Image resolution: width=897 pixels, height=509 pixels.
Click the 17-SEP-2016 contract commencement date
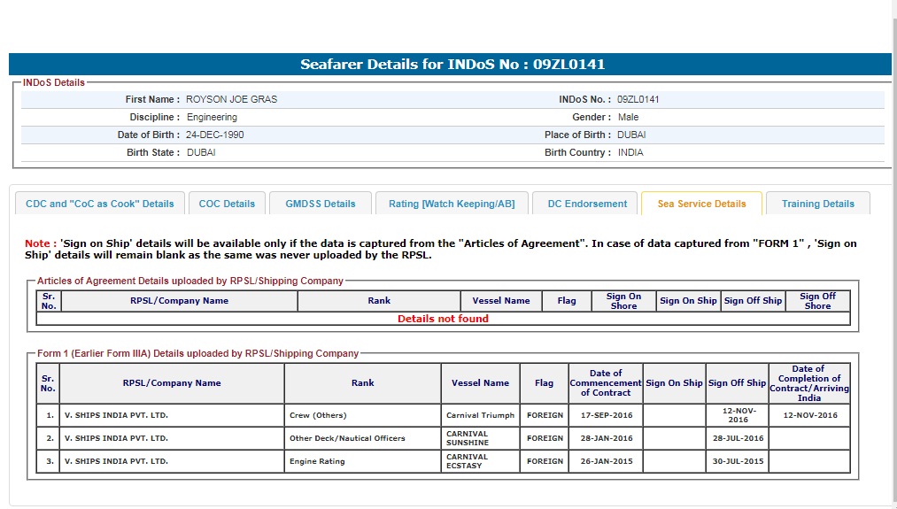605,415
